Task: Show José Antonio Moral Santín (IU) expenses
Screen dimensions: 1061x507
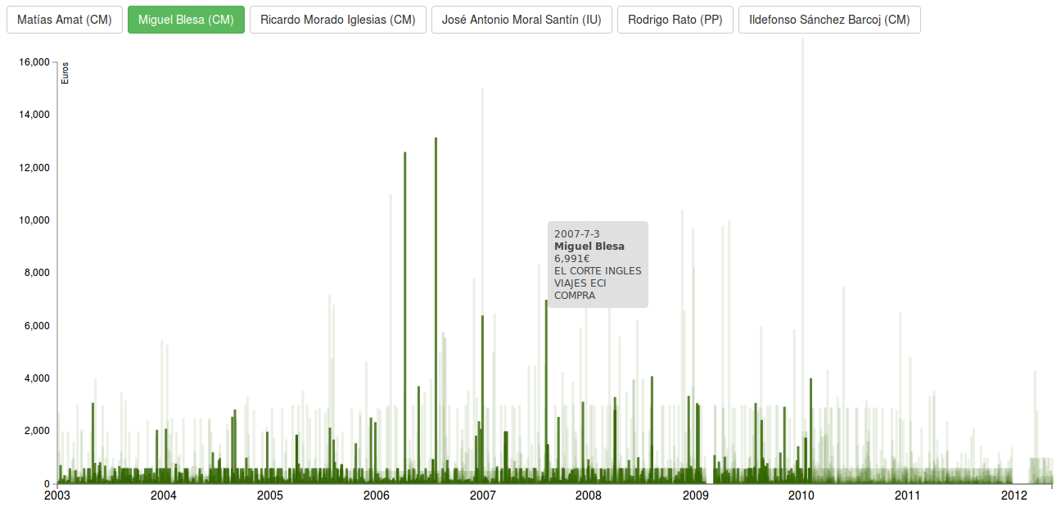Action: [x=521, y=20]
